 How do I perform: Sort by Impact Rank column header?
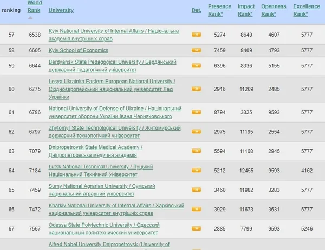pos(246,10)
